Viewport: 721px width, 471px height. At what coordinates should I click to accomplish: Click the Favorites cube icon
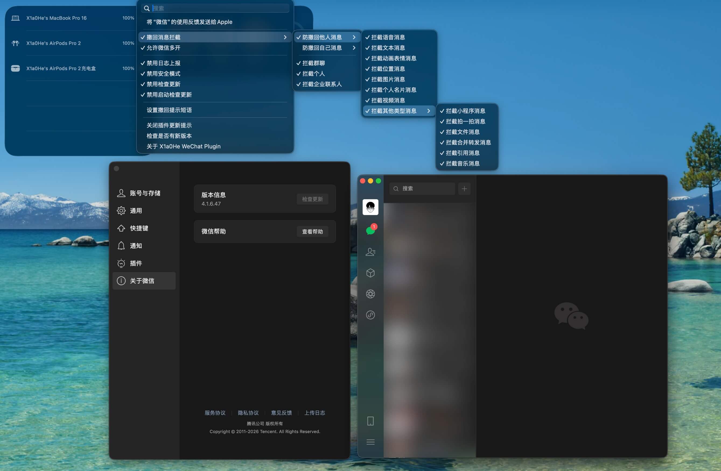[370, 273]
